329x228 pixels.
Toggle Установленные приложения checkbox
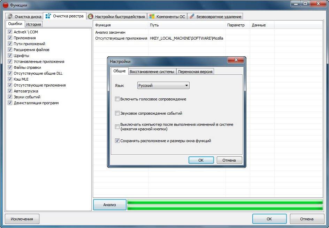tap(10, 62)
